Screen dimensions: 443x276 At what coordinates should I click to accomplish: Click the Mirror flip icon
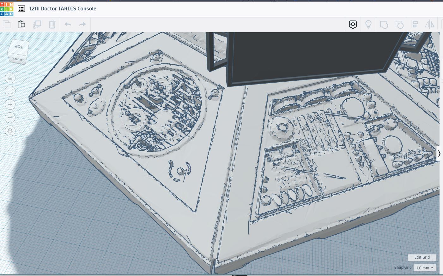pyautogui.click(x=430, y=25)
